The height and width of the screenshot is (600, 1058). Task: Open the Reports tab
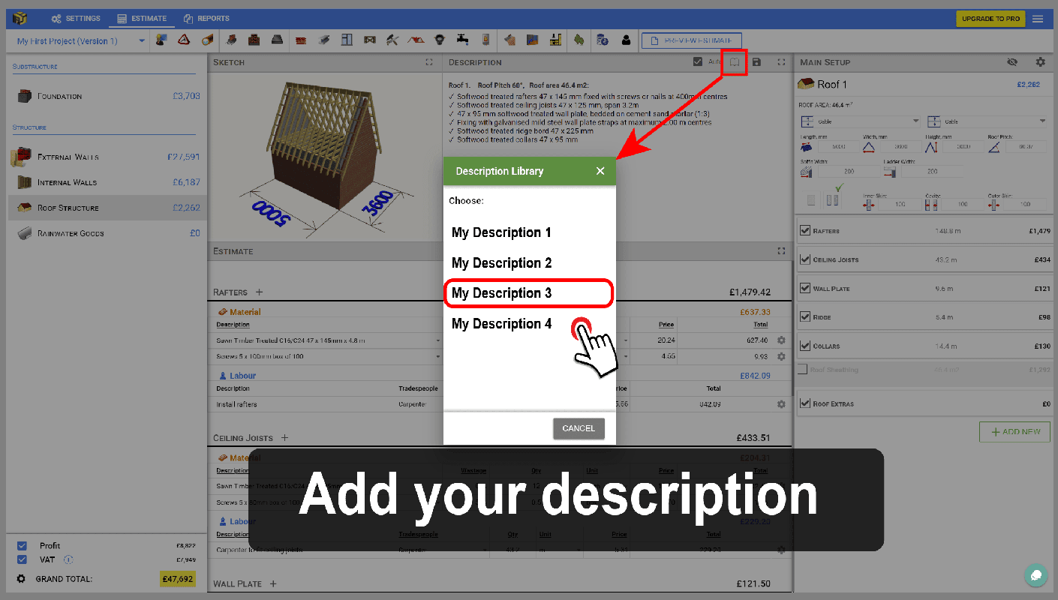(206, 19)
